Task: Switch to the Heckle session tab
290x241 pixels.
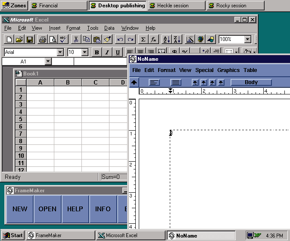Action: tap(176, 6)
